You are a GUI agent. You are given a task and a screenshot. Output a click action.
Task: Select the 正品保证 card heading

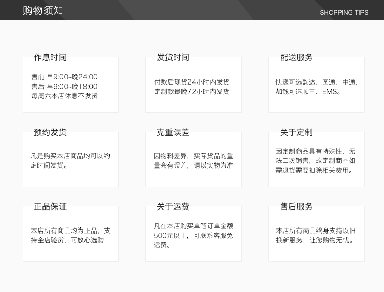tap(50, 206)
